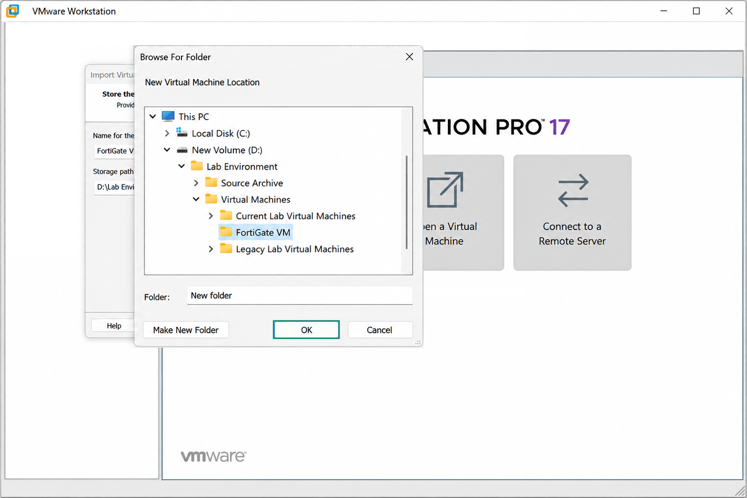Expand the Source Archive folder

pos(196,183)
